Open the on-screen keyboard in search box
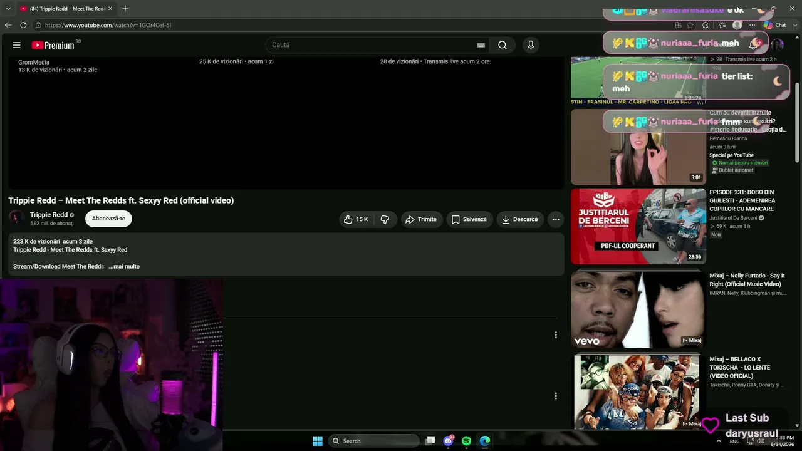The width and height of the screenshot is (802, 451). (481, 45)
